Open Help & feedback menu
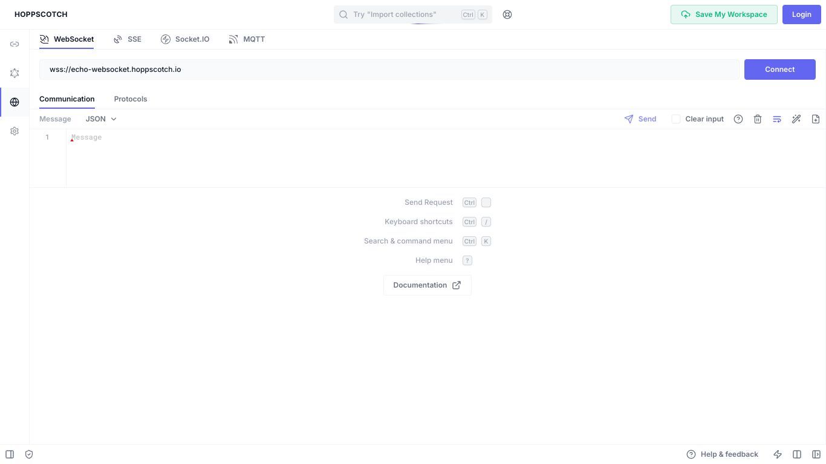This screenshot has height=464, width=826. 722,454
